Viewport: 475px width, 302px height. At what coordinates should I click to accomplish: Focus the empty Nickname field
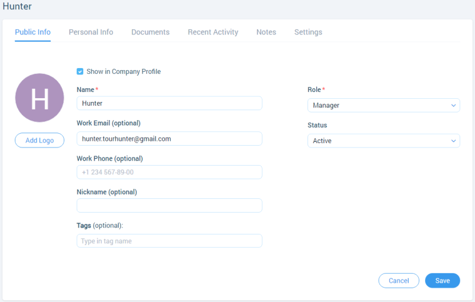[x=169, y=206]
